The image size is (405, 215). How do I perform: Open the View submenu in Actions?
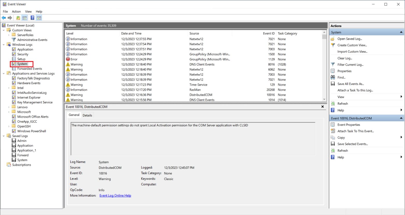341,97
